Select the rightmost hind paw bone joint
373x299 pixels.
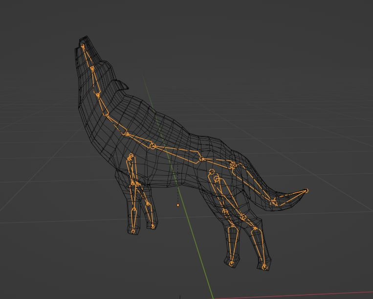tap(264, 267)
